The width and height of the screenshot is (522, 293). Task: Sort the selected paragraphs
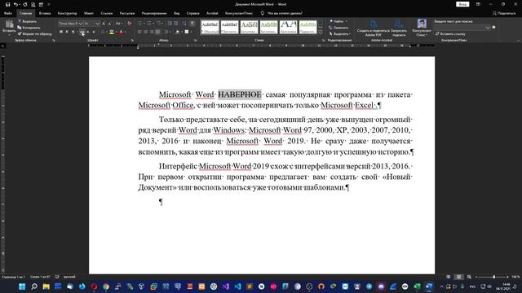pyautogui.click(x=184, y=24)
